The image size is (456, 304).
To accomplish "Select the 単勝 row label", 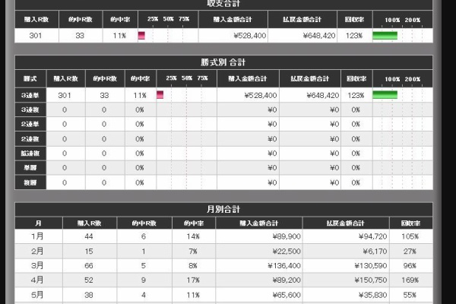I will 30,168.
